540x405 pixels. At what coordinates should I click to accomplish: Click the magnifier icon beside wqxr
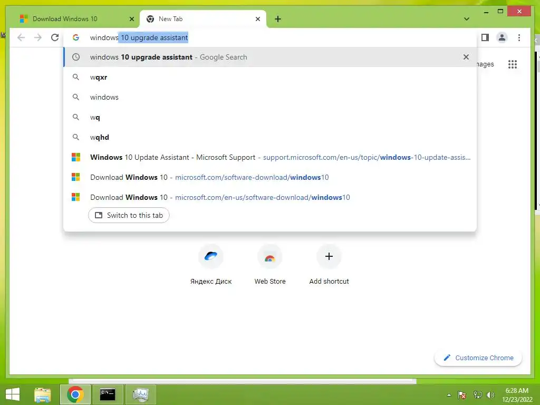(x=76, y=77)
